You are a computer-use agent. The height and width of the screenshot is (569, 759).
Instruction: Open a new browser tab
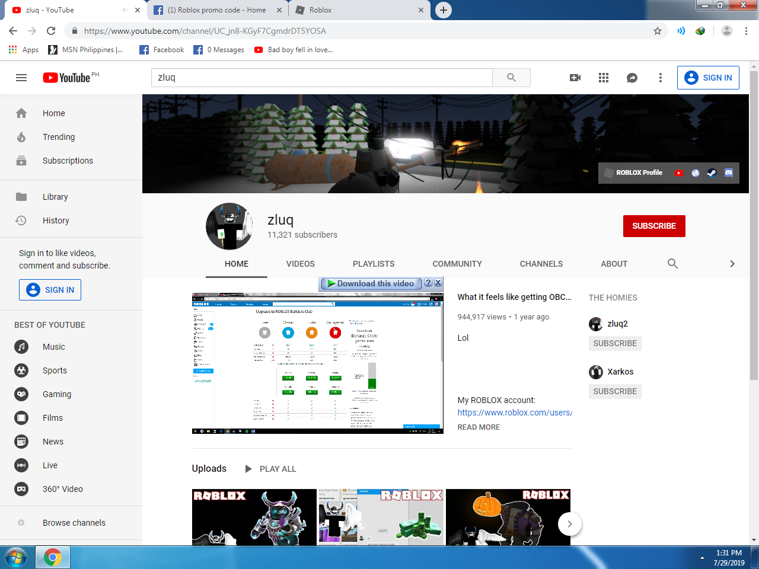coord(443,10)
